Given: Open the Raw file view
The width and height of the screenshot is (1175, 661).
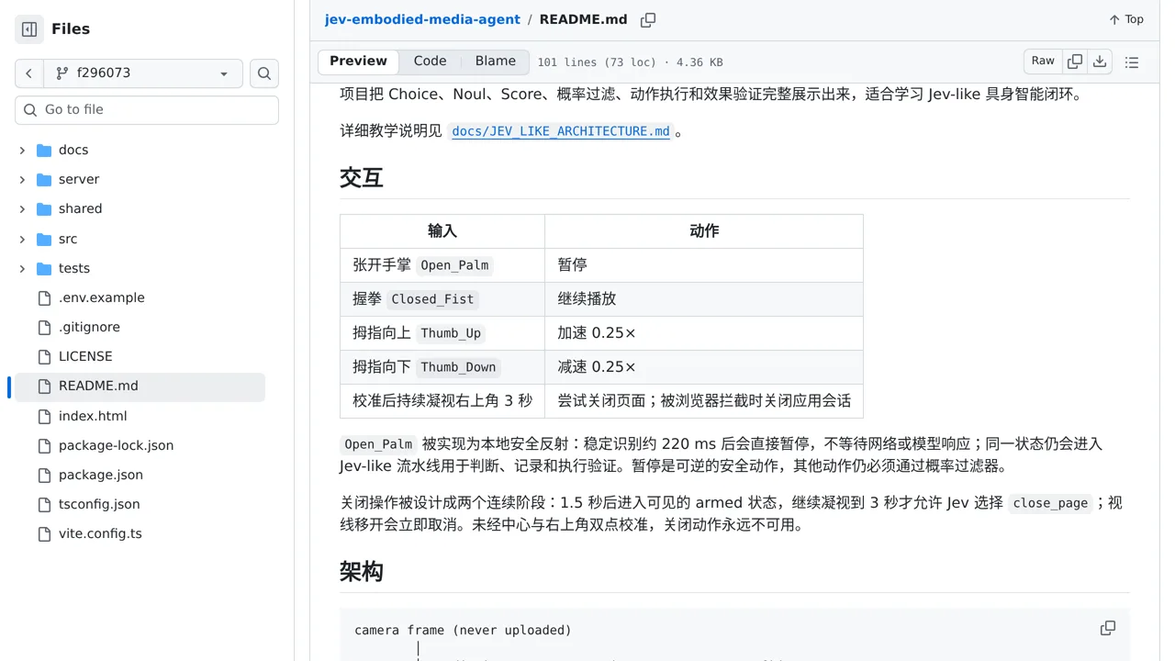Looking at the screenshot, I should point(1043,62).
